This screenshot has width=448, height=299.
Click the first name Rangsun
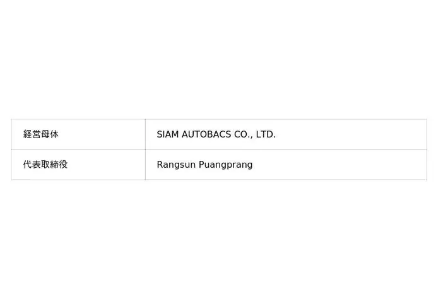click(176, 165)
